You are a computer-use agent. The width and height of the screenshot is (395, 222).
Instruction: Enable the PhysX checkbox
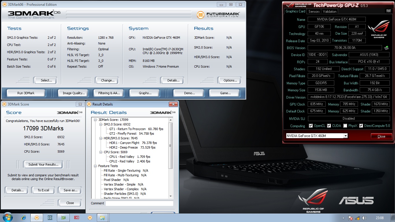345,126
